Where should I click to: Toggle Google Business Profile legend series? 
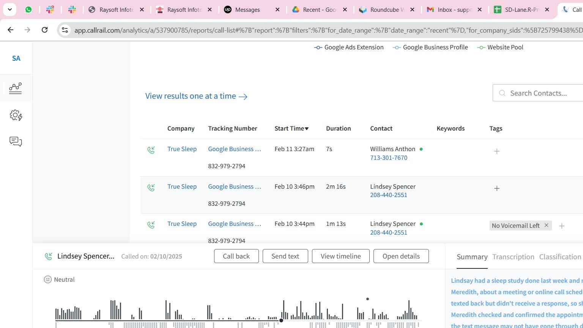[x=430, y=47]
